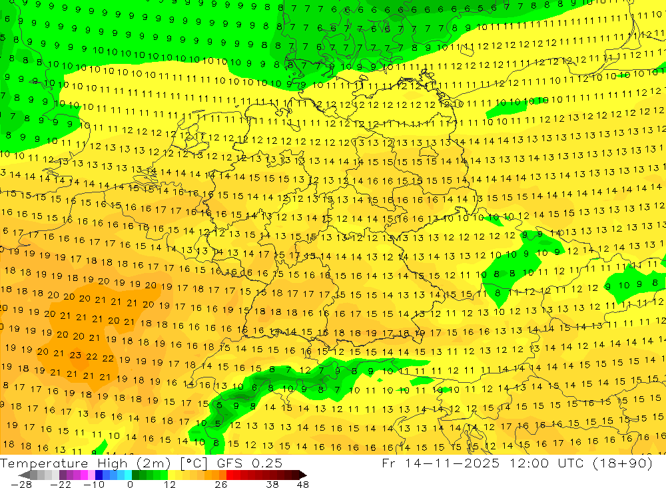Click the dark purple swatch in the temperature legend
Viewport: 666px width, 488px height.
pos(63,475)
